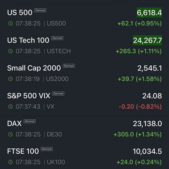The height and width of the screenshot is (169, 169).
Task: Click the Derived badge next to FTSE 100
Action: coord(46,149)
